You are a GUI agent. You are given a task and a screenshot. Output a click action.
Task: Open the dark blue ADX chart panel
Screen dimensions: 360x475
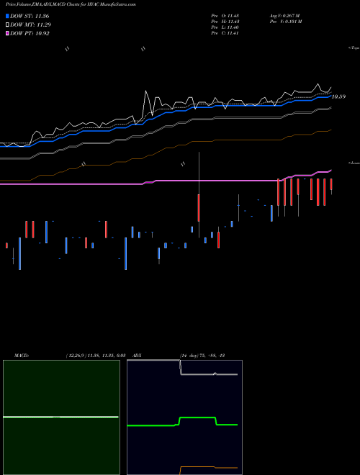point(184,417)
